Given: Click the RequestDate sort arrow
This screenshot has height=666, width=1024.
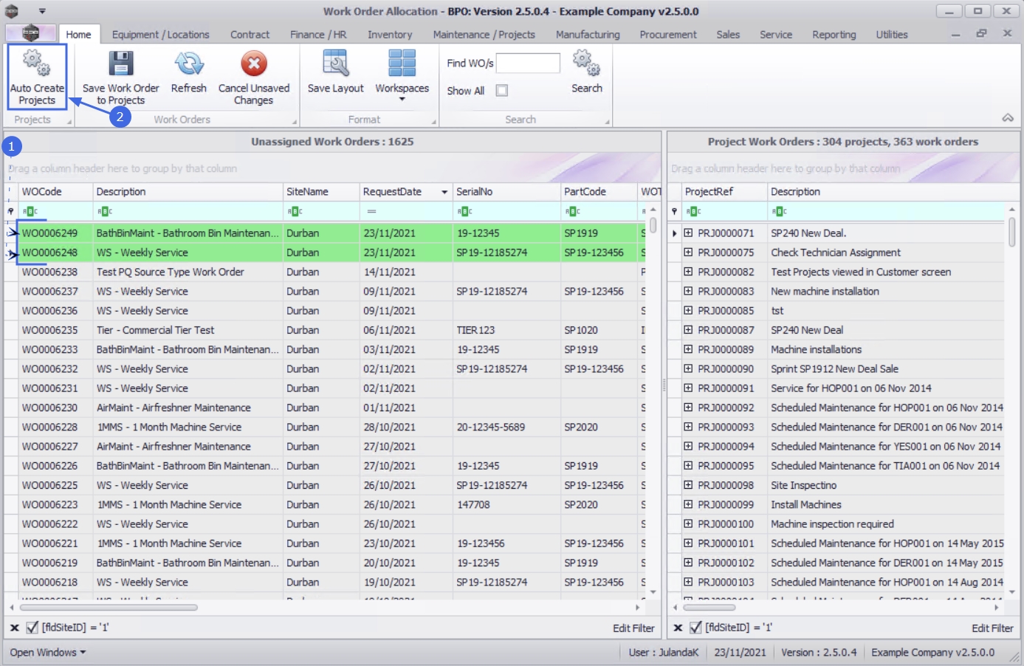Looking at the screenshot, I should coord(444,192).
